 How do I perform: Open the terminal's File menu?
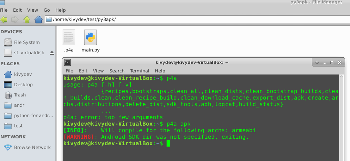(x=70, y=71)
